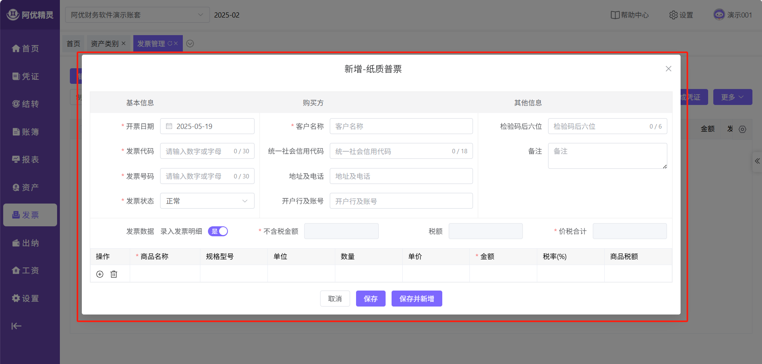Open 凭证 in the sidebar menu
The width and height of the screenshot is (762, 364).
26,76
